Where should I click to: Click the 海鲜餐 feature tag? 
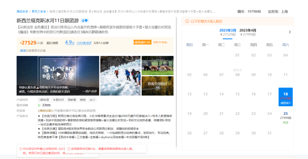coord(72,100)
